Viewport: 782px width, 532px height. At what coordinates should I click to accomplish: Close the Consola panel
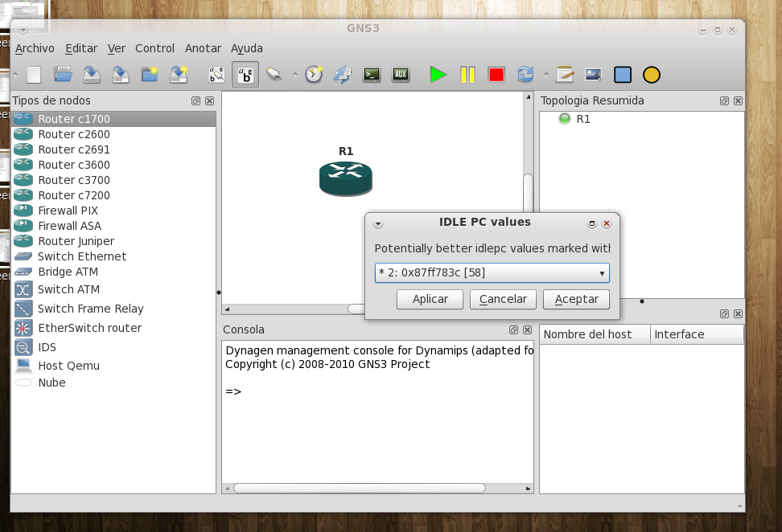tap(527, 329)
